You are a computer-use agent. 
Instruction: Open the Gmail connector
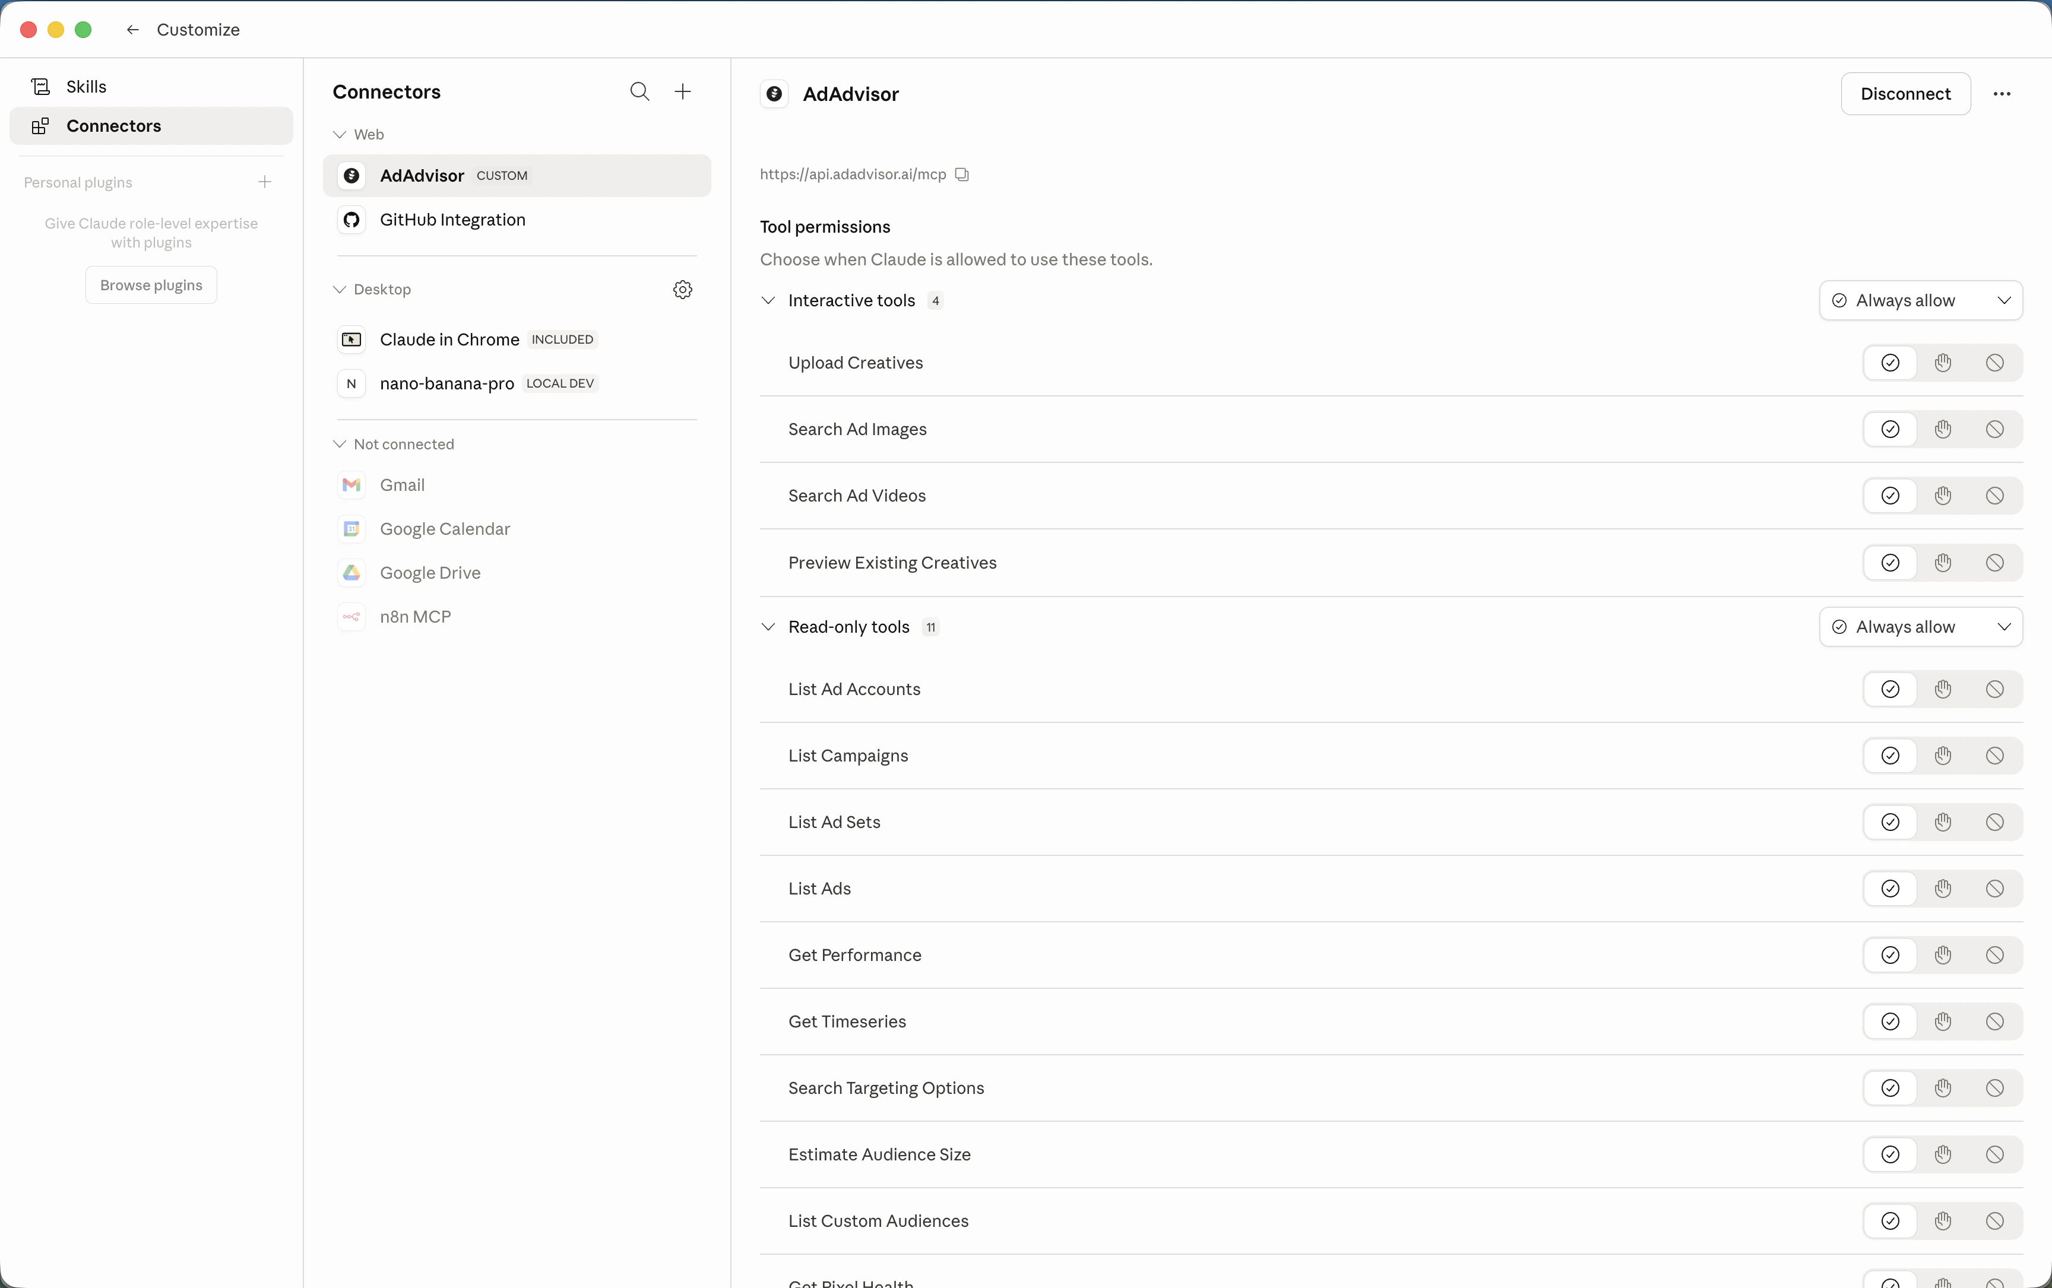point(517,485)
